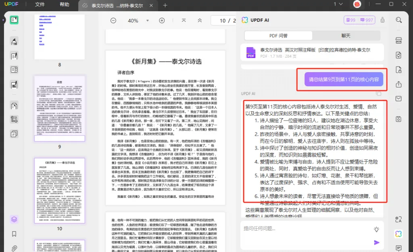Open the 文件 menu
Viewport: 413px width, 252px height.
pyautogui.click(x=40, y=4)
